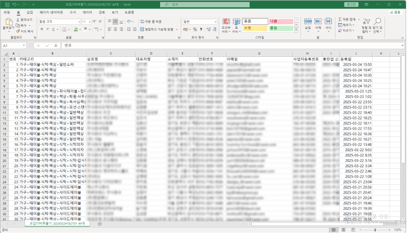
Task: Click the delete cells (삭제) icon
Action: 318,23
